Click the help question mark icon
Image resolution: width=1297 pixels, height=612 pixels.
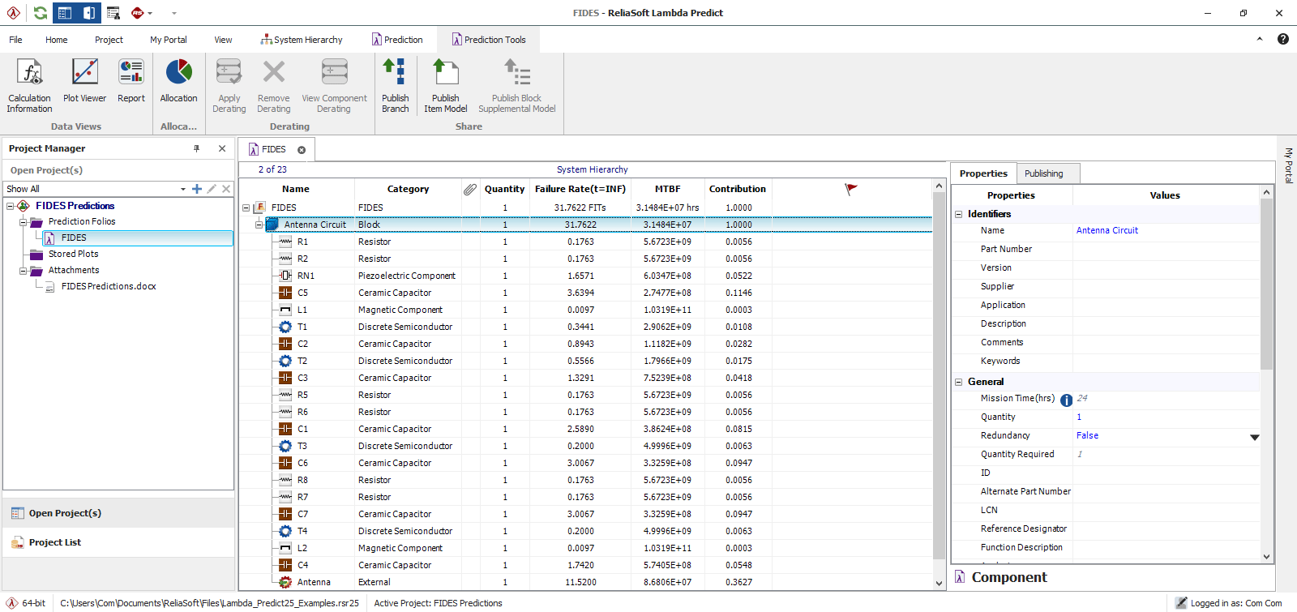[1283, 39]
